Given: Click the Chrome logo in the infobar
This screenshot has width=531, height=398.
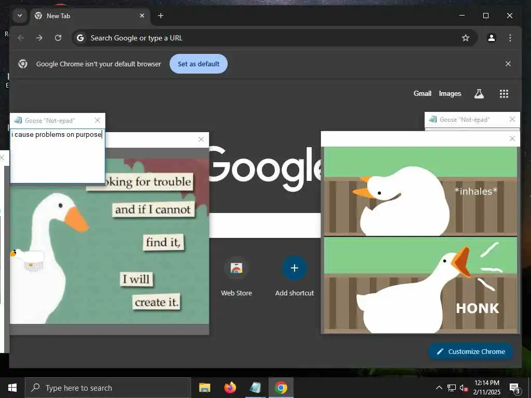Looking at the screenshot, I should pyautogui.click(x=23, y=64).
